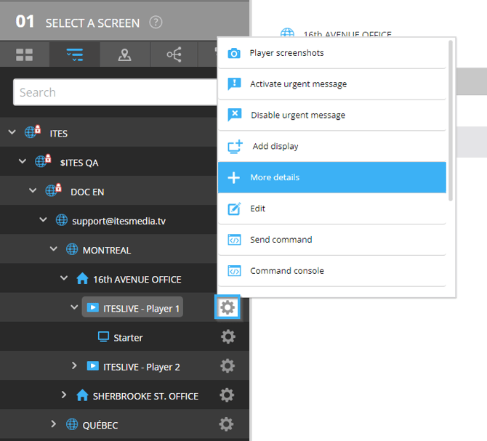The width and height of the screenshot is (487, 441).
Task: Select 16th AVENUE OFFICE in tree
Action: pyautogui.click(x=137, y=280)
